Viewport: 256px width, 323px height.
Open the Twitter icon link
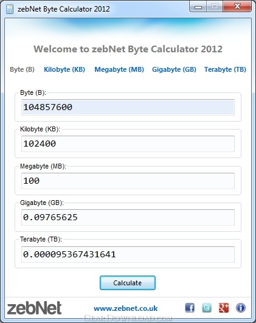207,308
